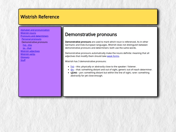Go to Pronouns and determiners
176x132 pixels.
tap(35, 36)
